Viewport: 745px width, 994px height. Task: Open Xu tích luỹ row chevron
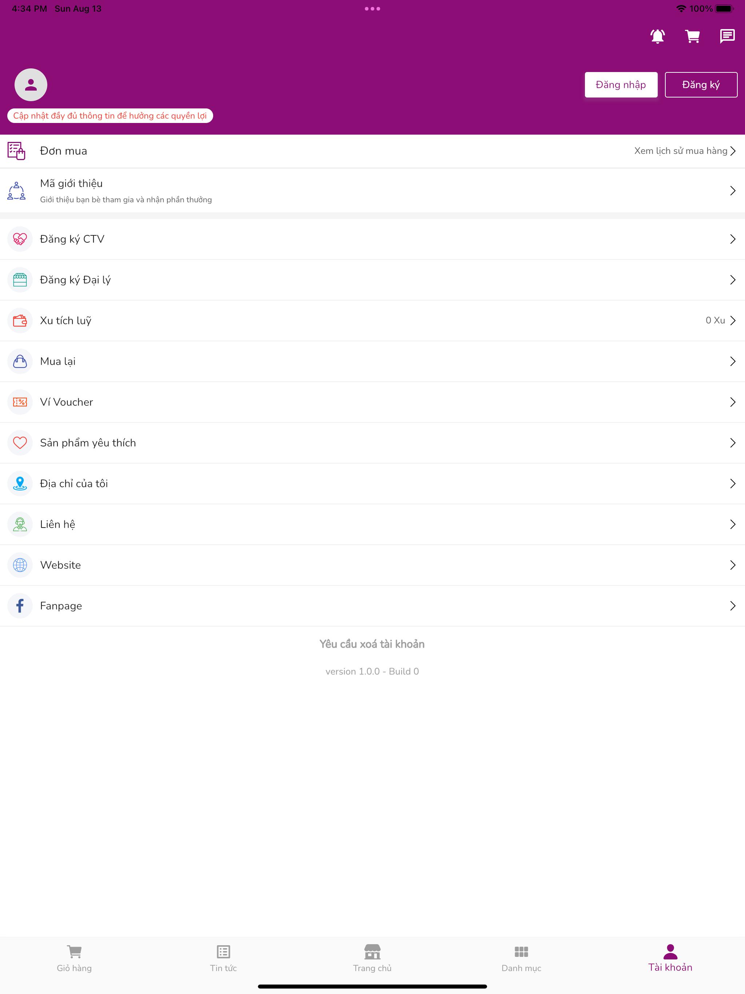[733, 321]
